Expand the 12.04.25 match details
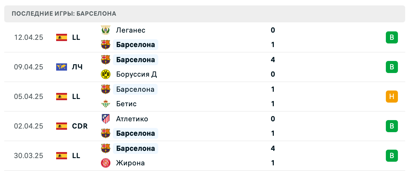 coord(205,37)
